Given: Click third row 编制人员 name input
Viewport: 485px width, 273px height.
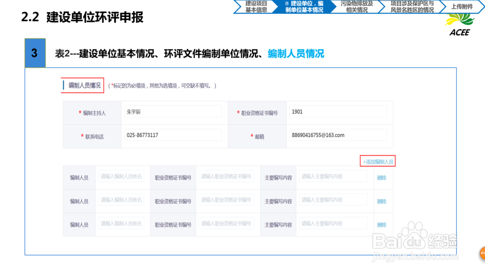Looking at the screenshot, I should (x=121, y=223).
